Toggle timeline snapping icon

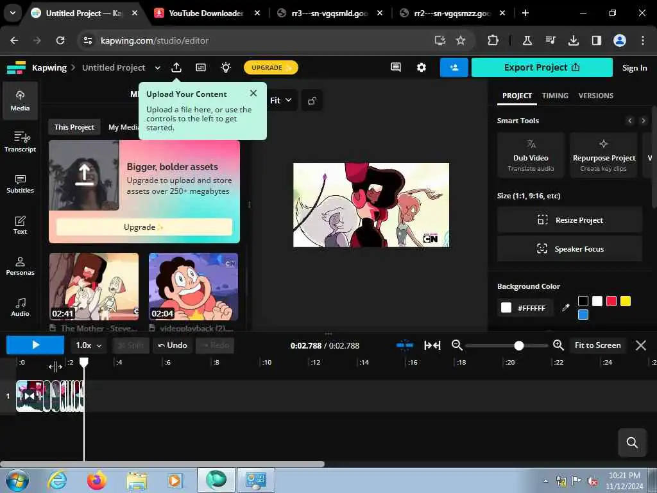pyautogui.click(x=404, y=345)
